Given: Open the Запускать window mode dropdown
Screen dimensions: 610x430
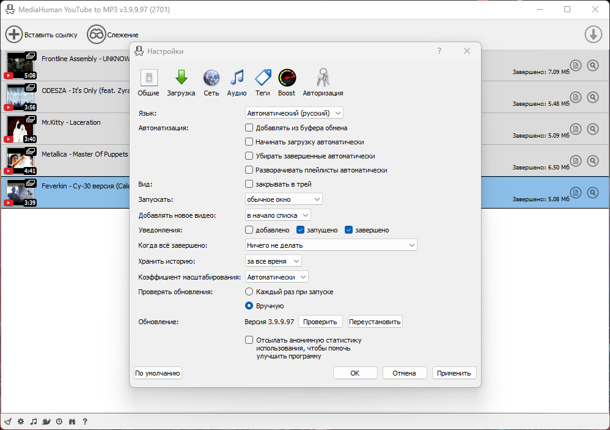Looking at the screenshot, I should point(284,199).
